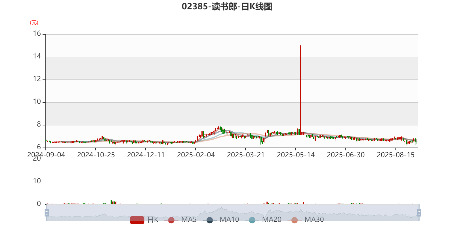Click the x-axis label 2025-03-21
The height and width of the screenshot is (227, 454).
point(246,155)
